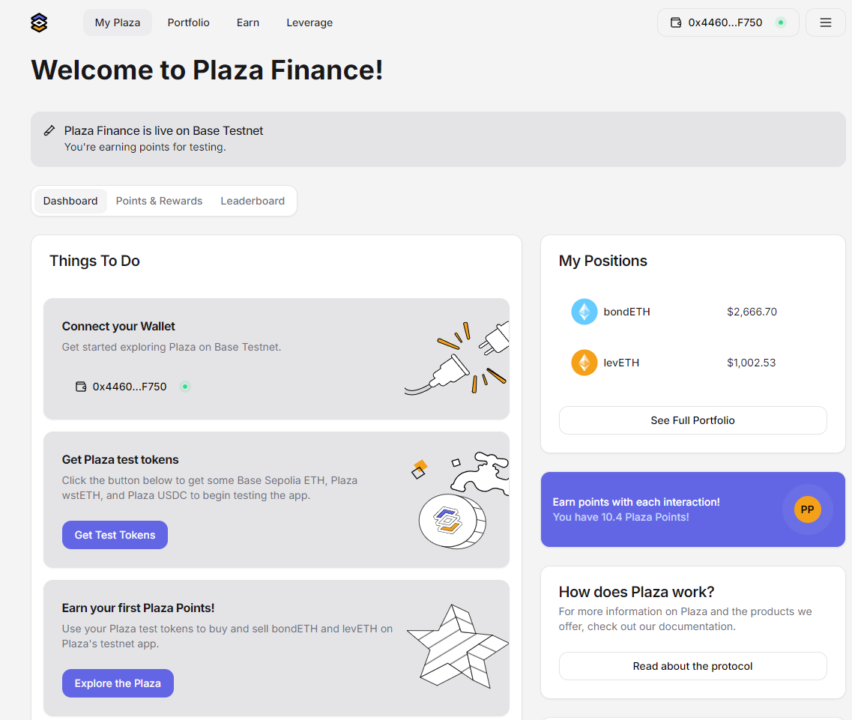Open the Leverage nav item
Screen dimensions: 852x720
point(309,22)
